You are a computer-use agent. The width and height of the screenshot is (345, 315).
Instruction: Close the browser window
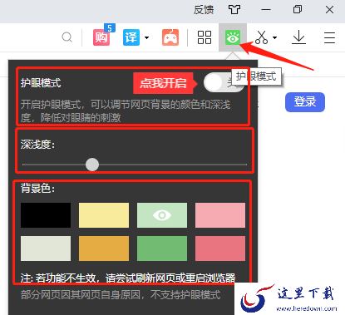tap(329, 10)
